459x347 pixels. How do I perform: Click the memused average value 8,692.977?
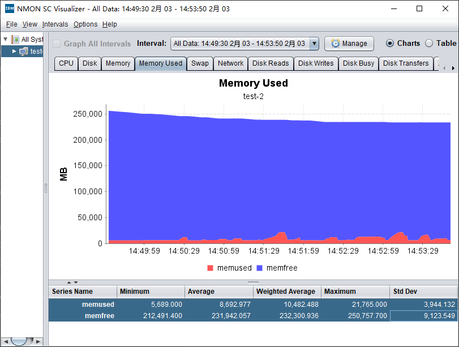tap(235, 305)
